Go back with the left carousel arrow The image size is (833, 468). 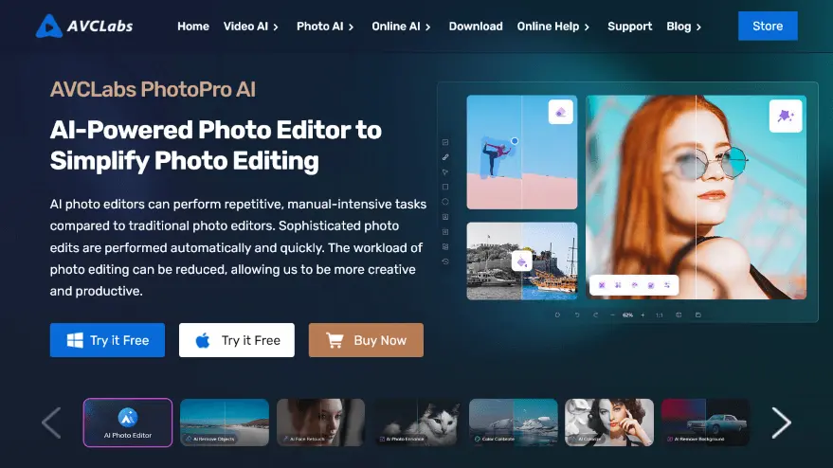click(51, 423)
